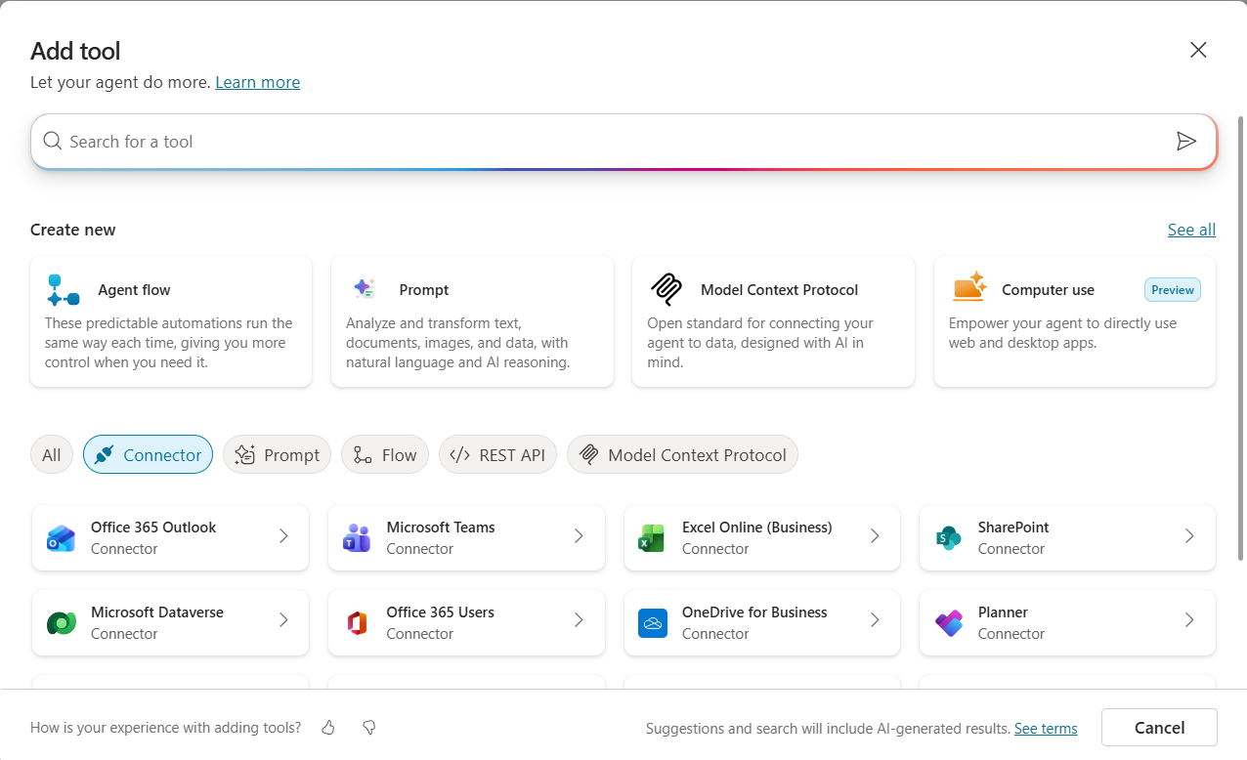This screenshot has height=760, width=1247.
Task: Give thumbs down feedback on adding tools
Action: coord(369,728)
